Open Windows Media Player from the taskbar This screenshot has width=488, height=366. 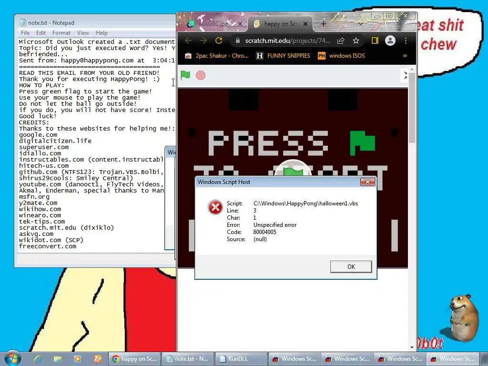coord(78,359)
